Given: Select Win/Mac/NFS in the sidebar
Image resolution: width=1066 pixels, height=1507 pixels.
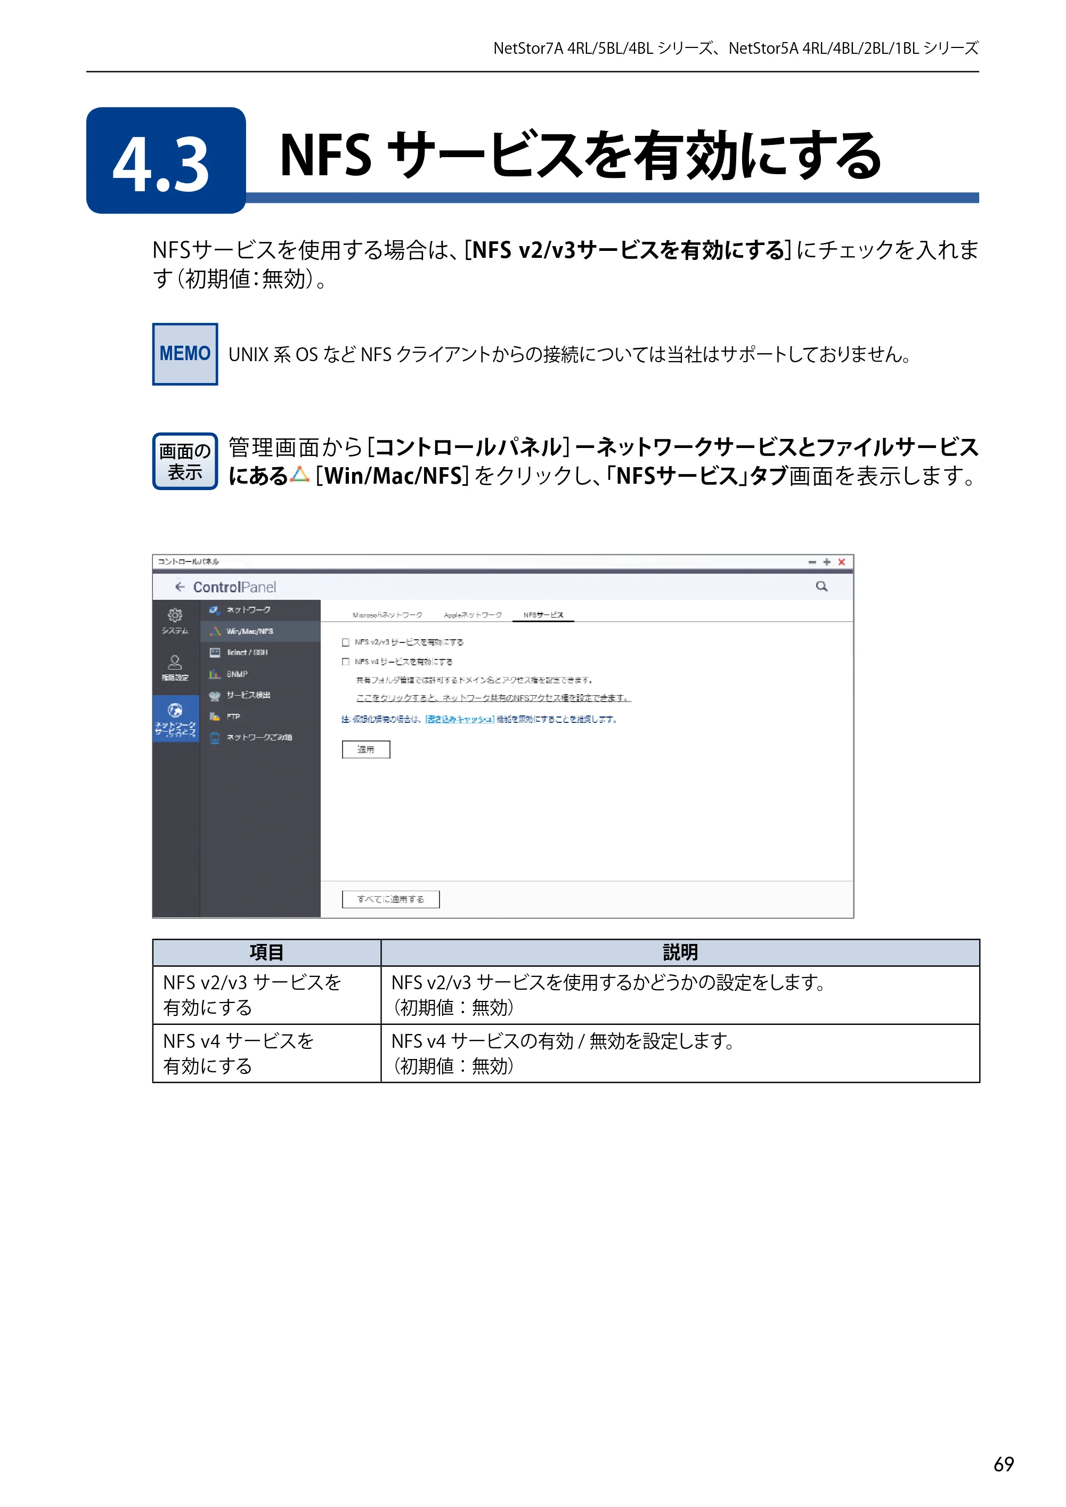Looking at the screenshot, I should pyautogui.click(x=260, y=631).
